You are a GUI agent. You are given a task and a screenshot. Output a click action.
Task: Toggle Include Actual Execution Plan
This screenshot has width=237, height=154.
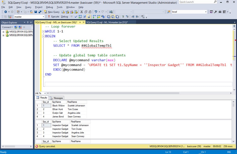click(94, 17)
